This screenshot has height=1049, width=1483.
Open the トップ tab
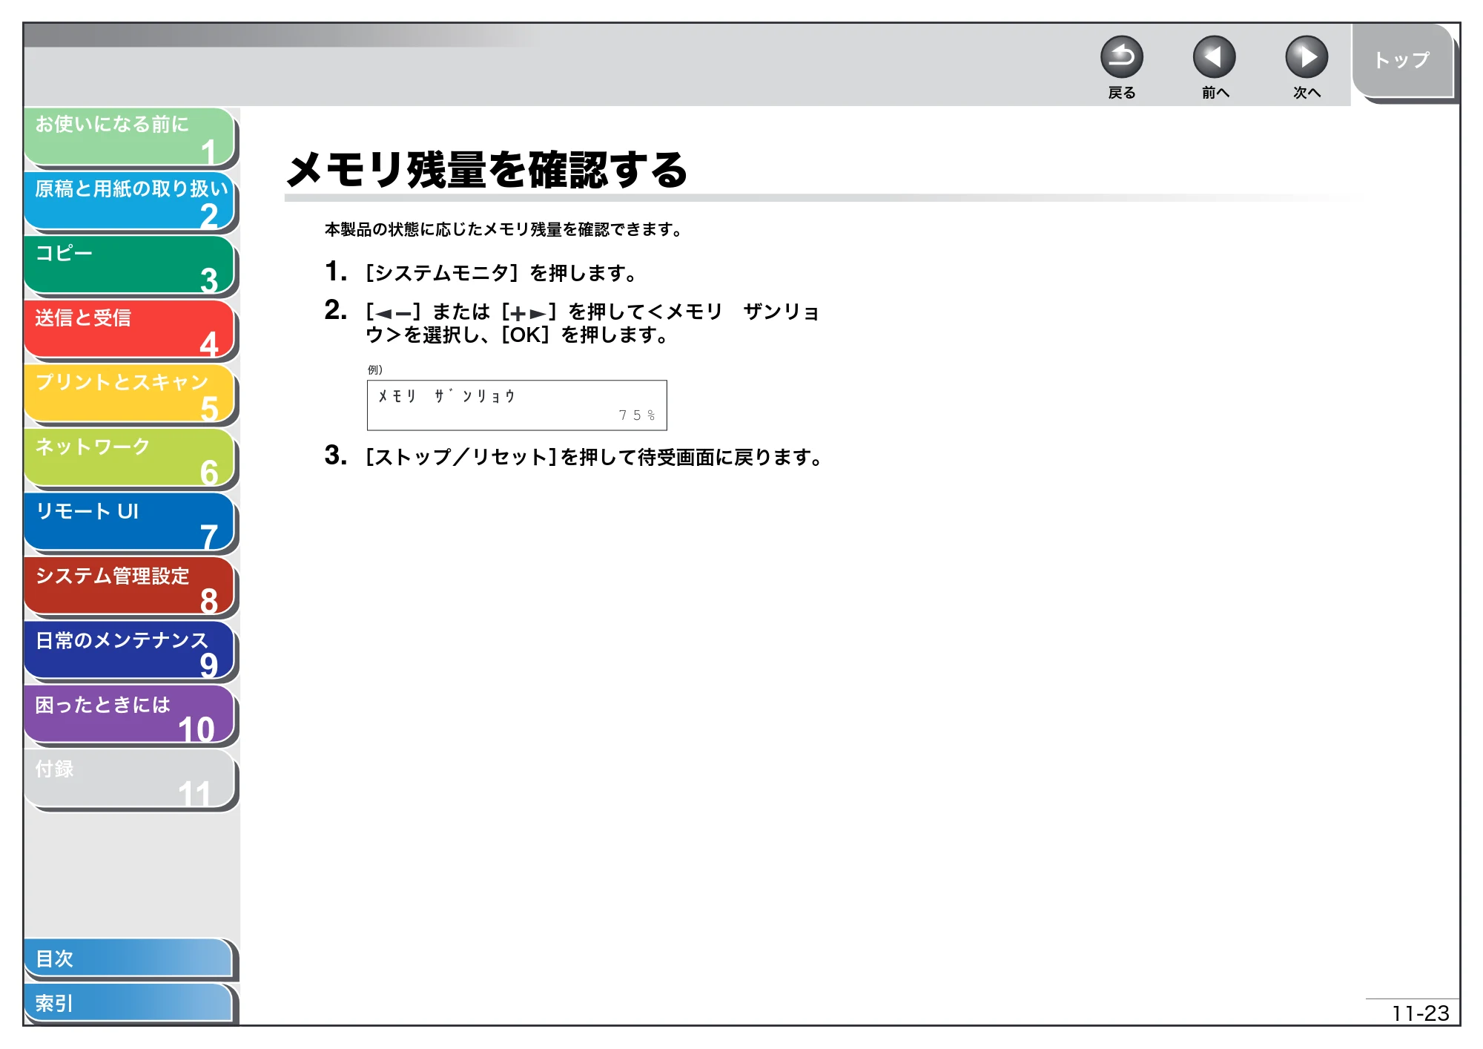point(1402,61)
